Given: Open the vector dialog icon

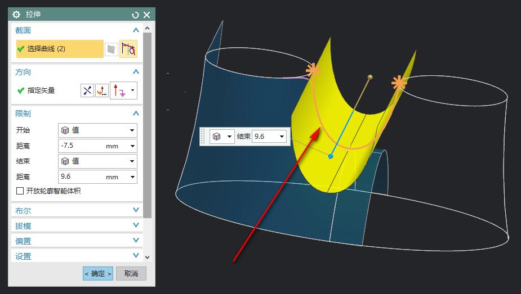Looking at the screenshot, I should point(102,90).
